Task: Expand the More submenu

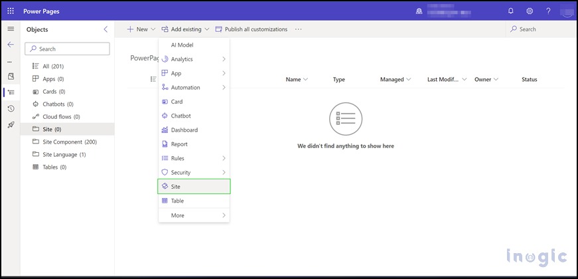Action: coord(194,215)
